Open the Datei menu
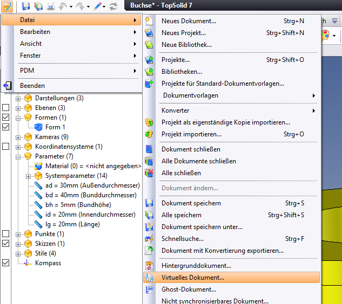 click(71, 20)
